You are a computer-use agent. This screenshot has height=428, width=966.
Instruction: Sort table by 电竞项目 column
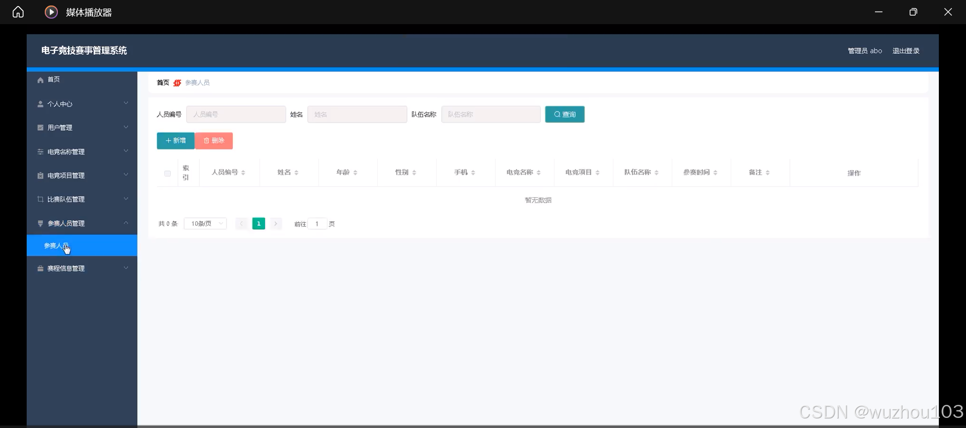(597, 173)
